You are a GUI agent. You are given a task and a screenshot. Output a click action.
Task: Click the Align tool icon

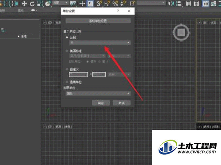[x=179, y=4]
